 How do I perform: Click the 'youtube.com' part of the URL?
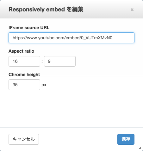[x=51, y=38]
